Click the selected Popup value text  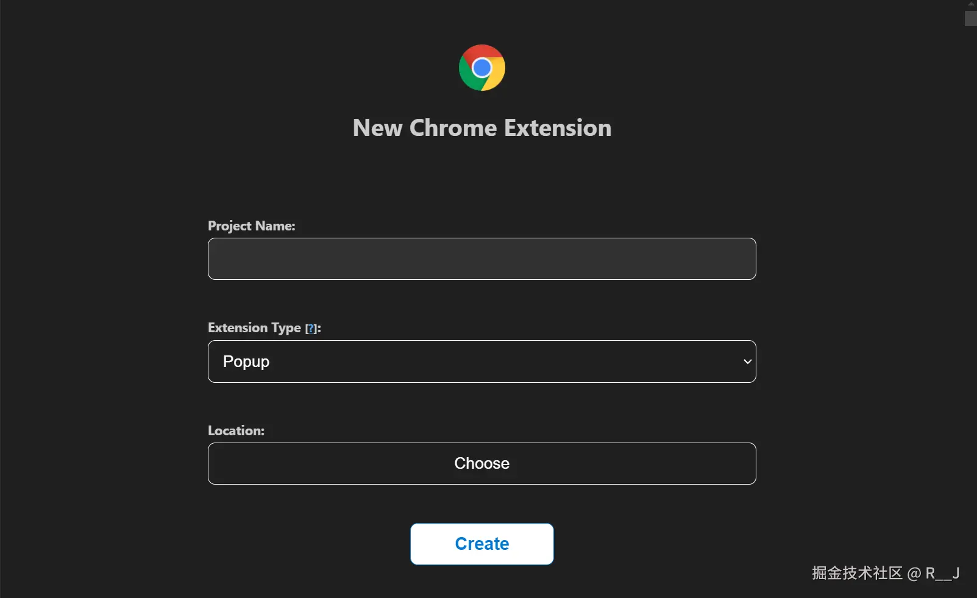coord(246,361)
